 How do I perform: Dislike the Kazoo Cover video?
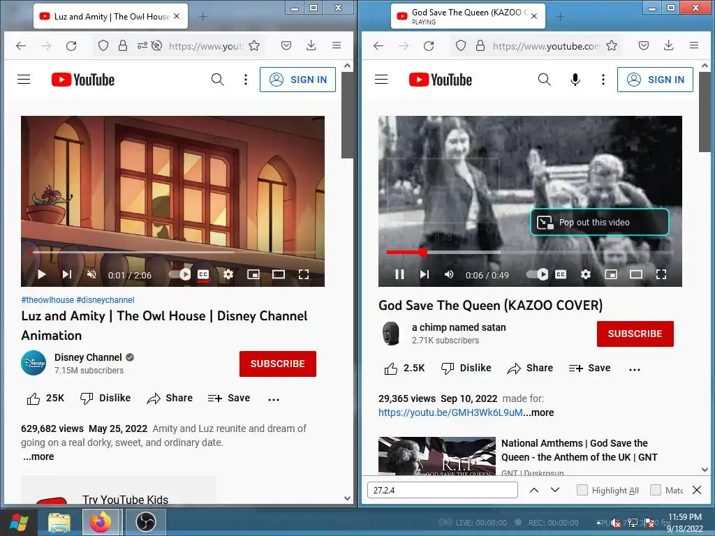[466, 368]
